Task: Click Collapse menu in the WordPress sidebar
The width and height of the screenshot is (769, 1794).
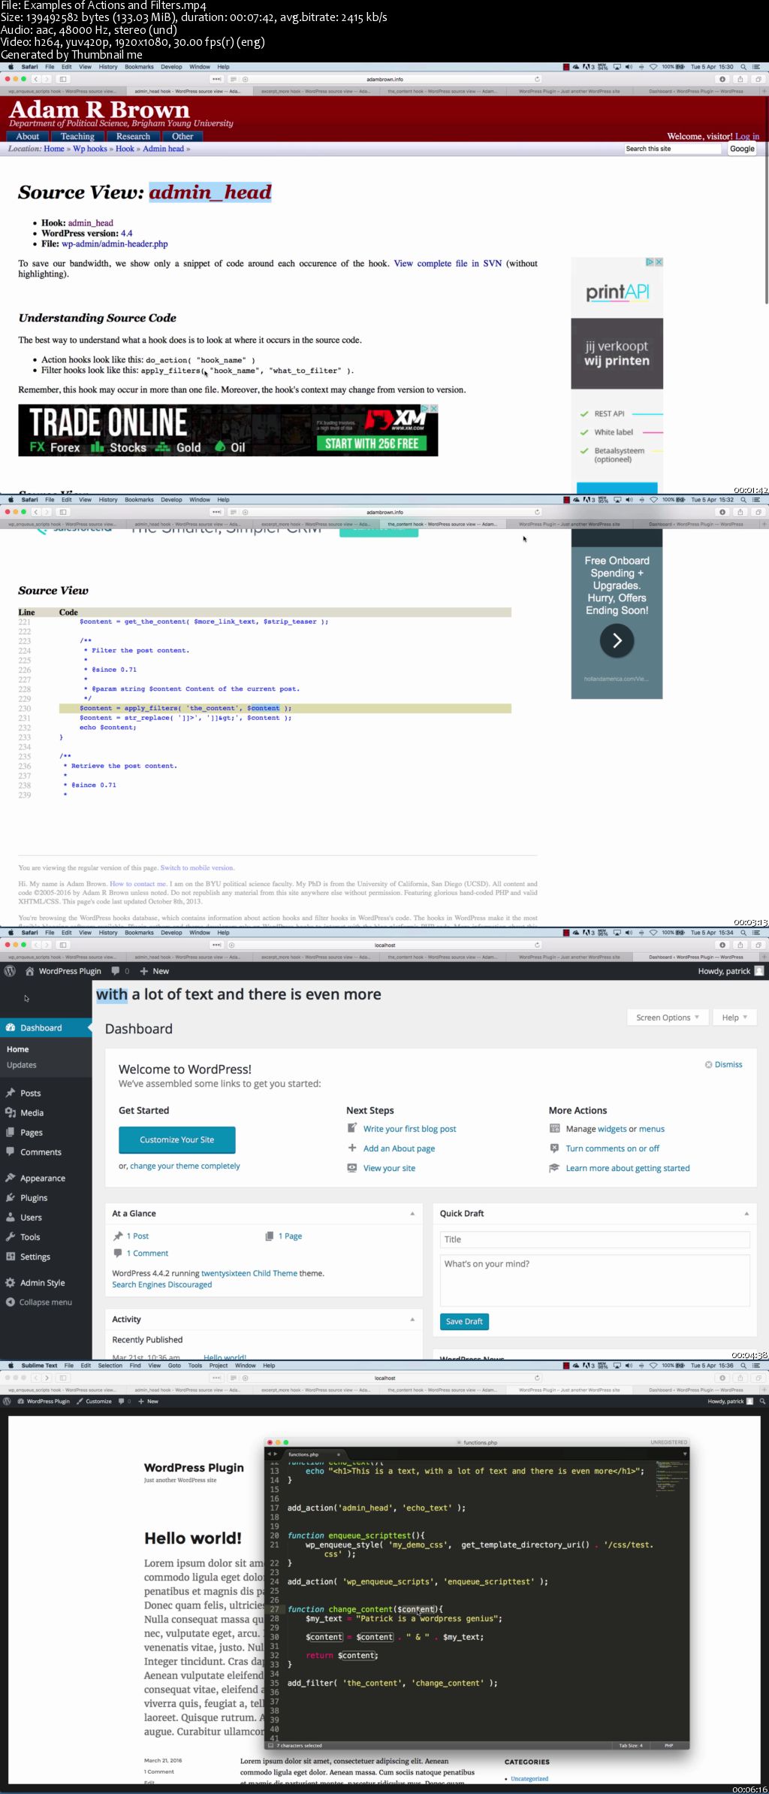Action: [x=45, y=1302]
